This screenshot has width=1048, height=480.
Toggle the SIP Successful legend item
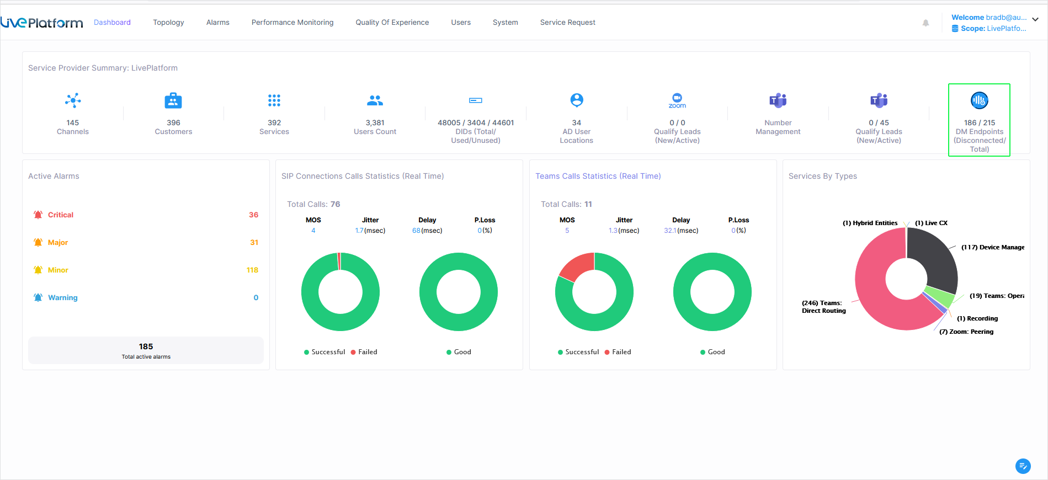(x=324, y=352)
